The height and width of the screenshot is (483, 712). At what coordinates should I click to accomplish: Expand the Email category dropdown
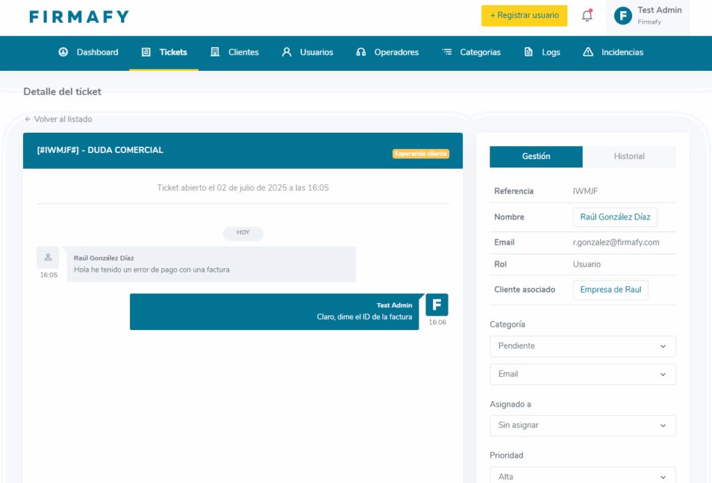coord(582,374)
